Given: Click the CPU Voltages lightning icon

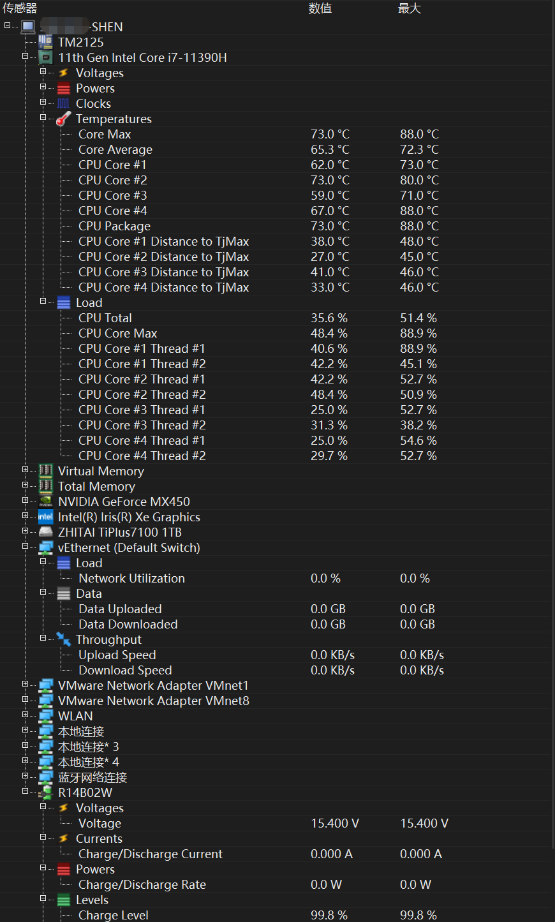Looking at the screenshot, I should [63, 73].
